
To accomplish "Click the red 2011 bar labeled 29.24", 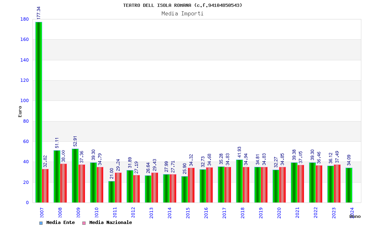I will 118,188.
